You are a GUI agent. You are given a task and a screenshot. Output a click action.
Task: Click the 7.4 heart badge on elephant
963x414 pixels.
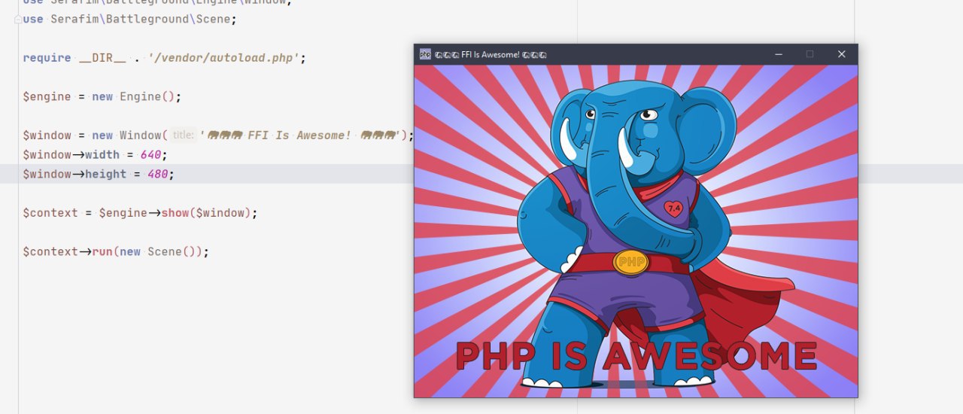pos(673,209)
